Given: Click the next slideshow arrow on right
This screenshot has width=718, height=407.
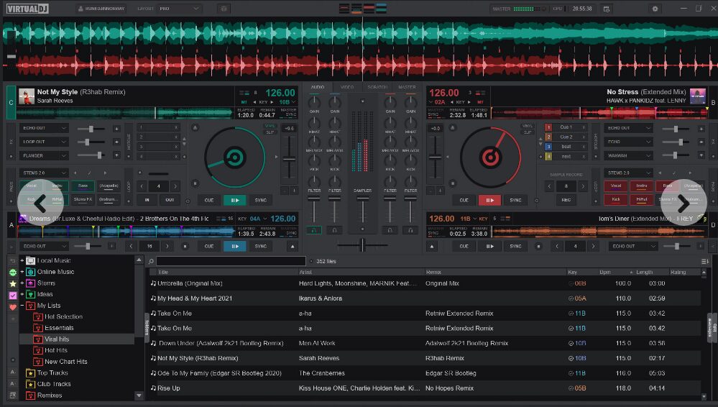Looking at the screenshot, I should tap(682, 203).
